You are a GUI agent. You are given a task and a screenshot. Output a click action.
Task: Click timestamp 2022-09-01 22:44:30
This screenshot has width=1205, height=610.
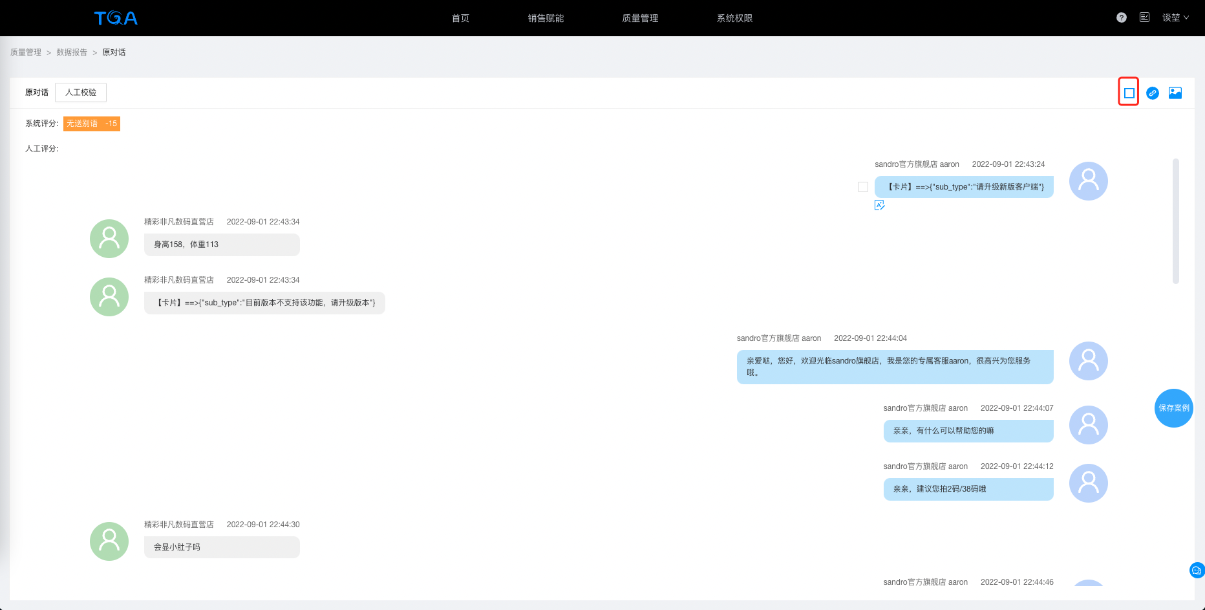[263, 525]
